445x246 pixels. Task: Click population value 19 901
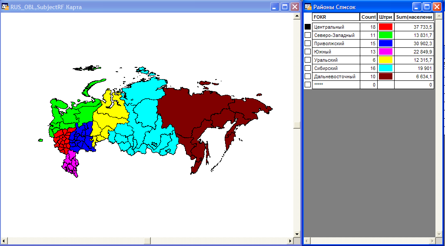coord(425,68)
